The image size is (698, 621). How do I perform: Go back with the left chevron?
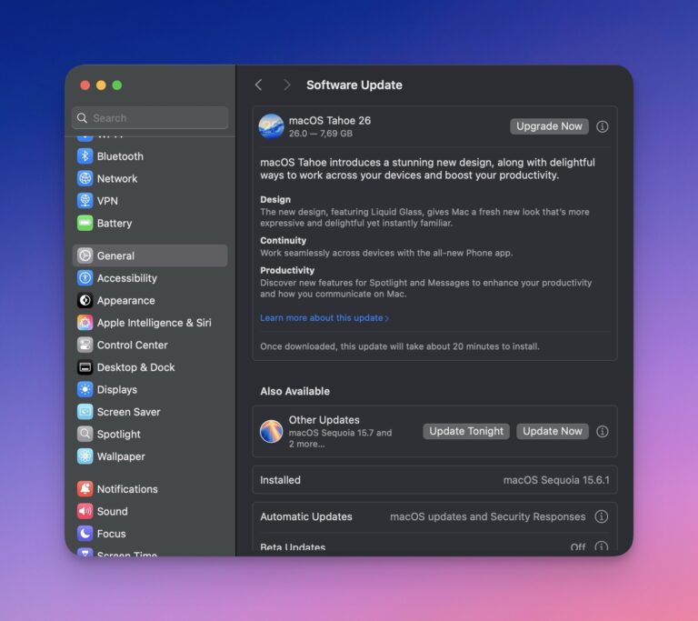(259, 85)
